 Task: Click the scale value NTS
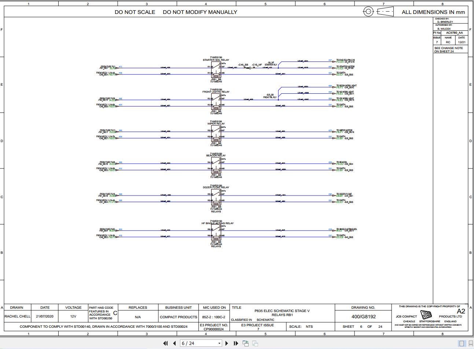tap(309, 327)
